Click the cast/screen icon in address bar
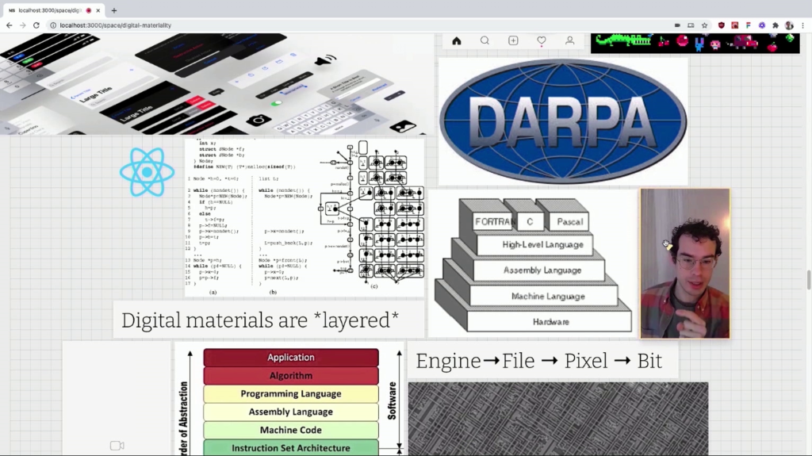The height and width of the screenshot is (456, 812). 691,25
